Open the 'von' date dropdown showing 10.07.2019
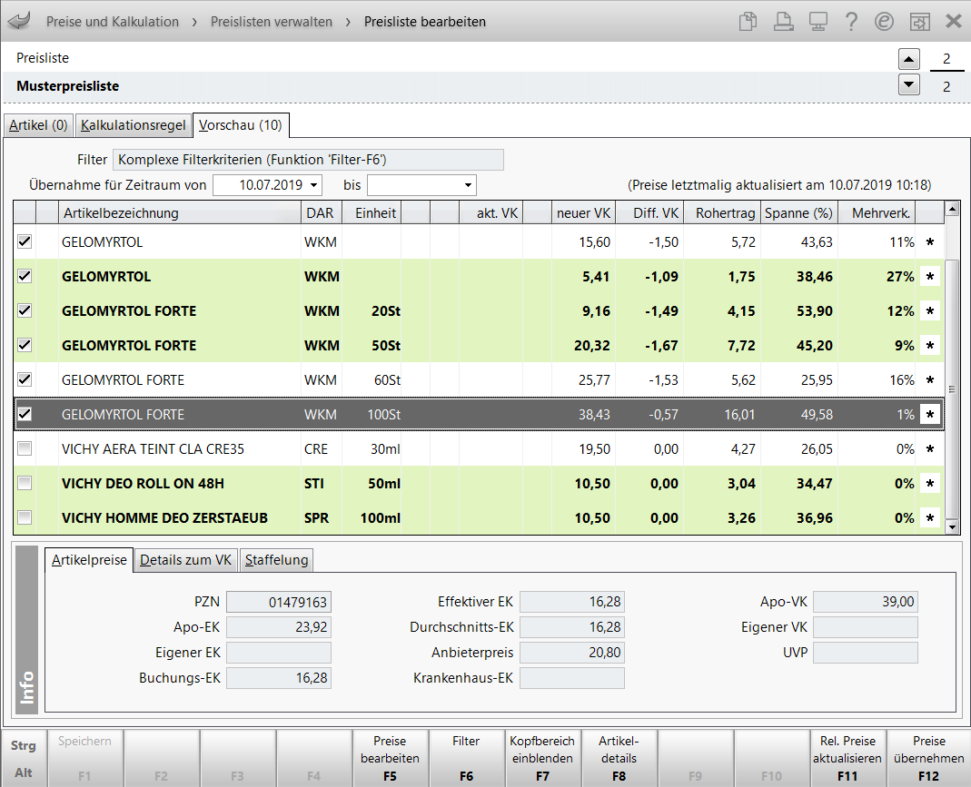The height and width of the screenshot is (787, 971). (x=314, y=185)
